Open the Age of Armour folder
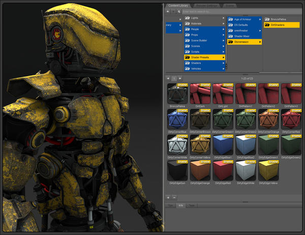The image size is (305, 235). click(245, 19)
